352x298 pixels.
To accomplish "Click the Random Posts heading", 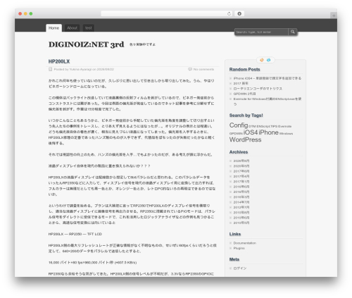I will point(244,70).
